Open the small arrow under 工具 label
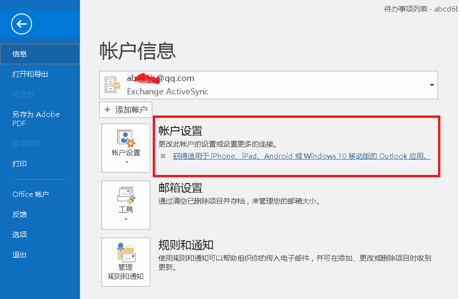 [126, 219]
